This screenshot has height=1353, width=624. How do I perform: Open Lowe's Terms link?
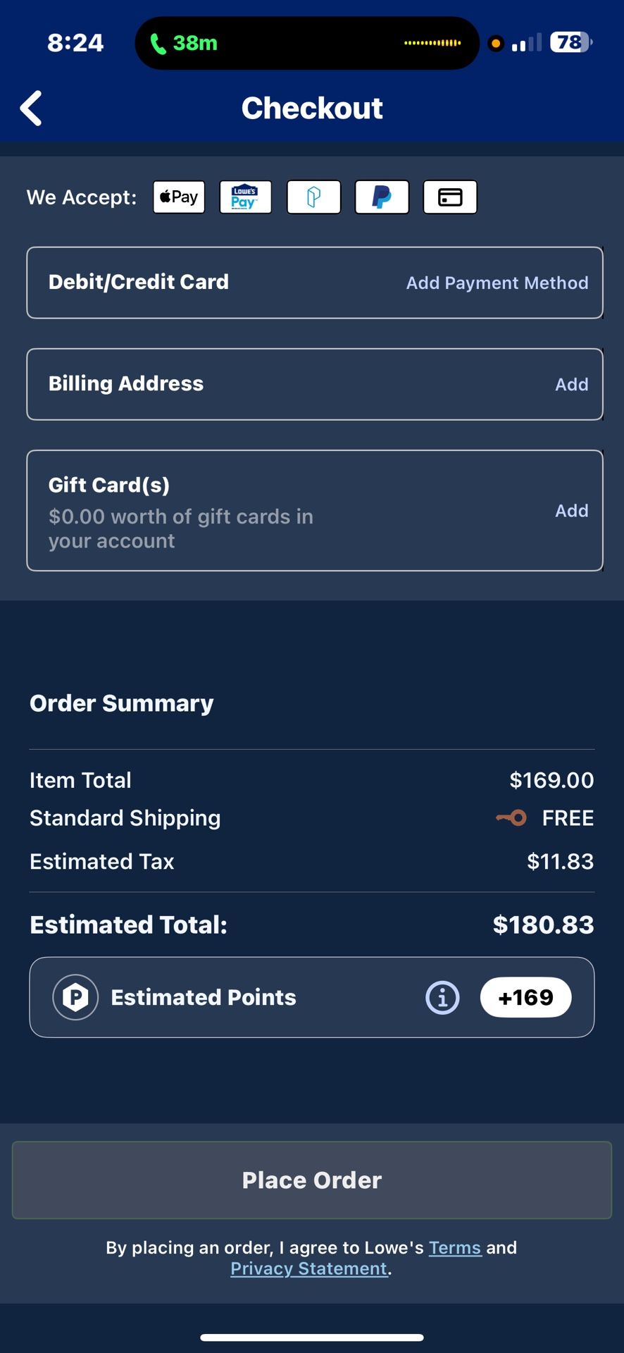coord(455,1247)
